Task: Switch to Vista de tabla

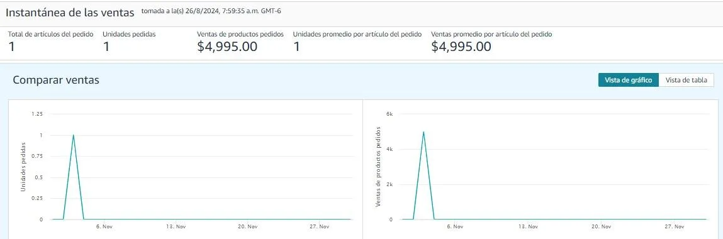Action: pyautogui.click(x=686, y=80)
